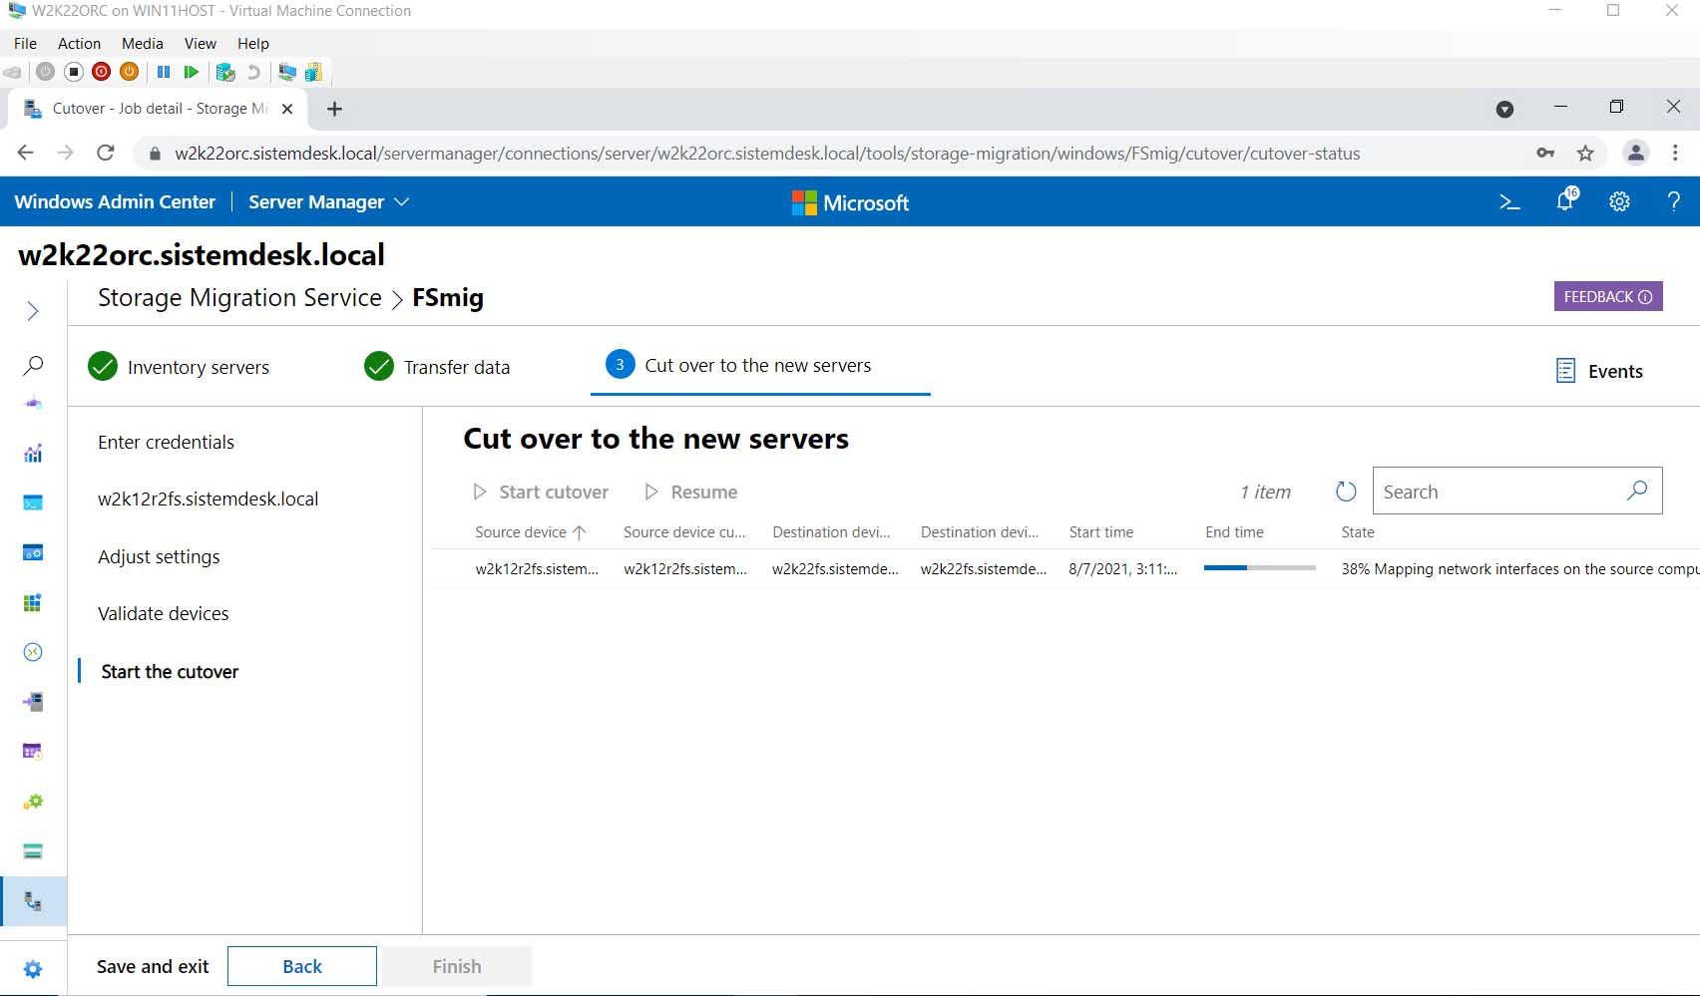Open the PowerShell console icon in header
This screenshot has width=1700, height=996.
(1509, 202)
